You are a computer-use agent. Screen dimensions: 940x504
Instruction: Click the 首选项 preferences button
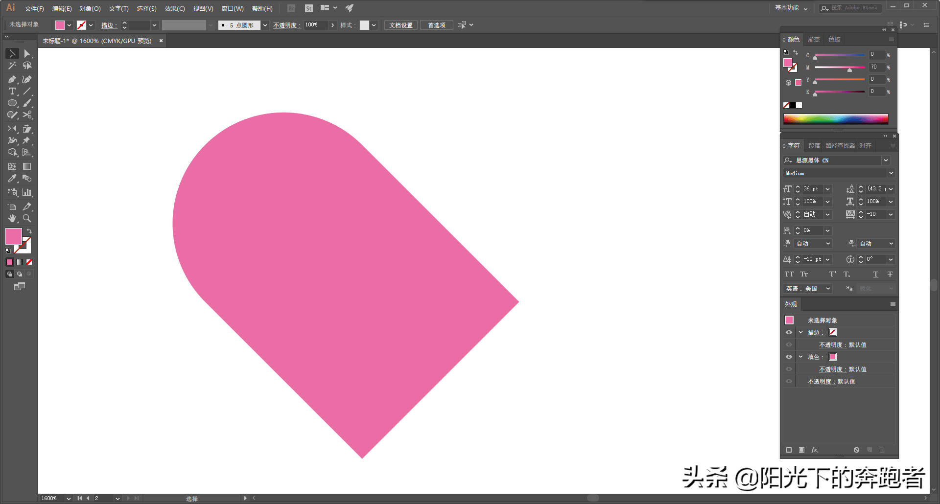437,25
